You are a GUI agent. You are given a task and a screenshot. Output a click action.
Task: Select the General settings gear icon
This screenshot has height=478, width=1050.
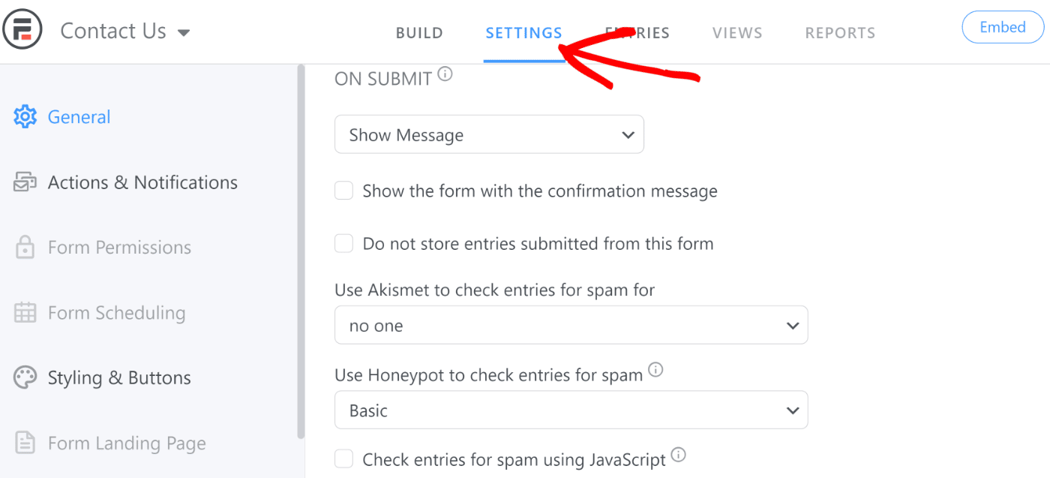25,116
